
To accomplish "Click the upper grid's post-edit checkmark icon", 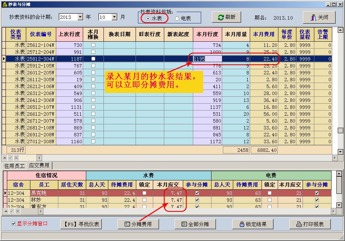I will 10,158.
